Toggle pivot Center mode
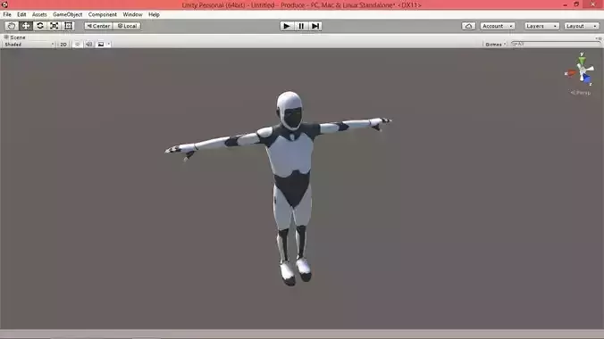The height and width of the screenshot is (339, 604). 98,26
